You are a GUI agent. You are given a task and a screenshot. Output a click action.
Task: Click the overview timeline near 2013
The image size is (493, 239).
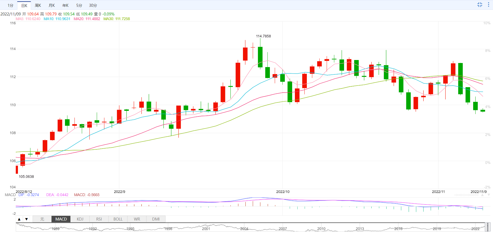360,229
